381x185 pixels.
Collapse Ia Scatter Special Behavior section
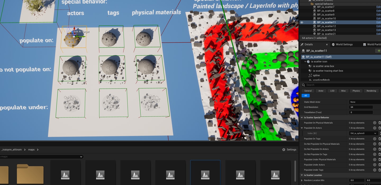(x=302, y=118)
